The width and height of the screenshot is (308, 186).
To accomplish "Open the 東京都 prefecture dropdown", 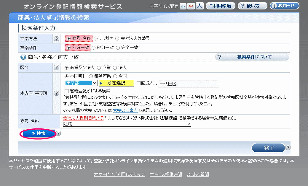I will (81, 83).
